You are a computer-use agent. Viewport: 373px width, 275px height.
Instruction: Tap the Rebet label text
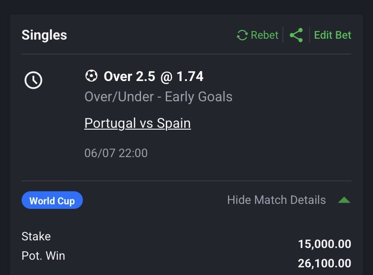click(x=264, y=35)
